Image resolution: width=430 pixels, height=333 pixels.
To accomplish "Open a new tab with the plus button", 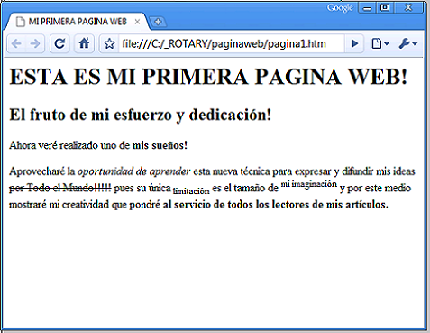I will tap(158, 22).
